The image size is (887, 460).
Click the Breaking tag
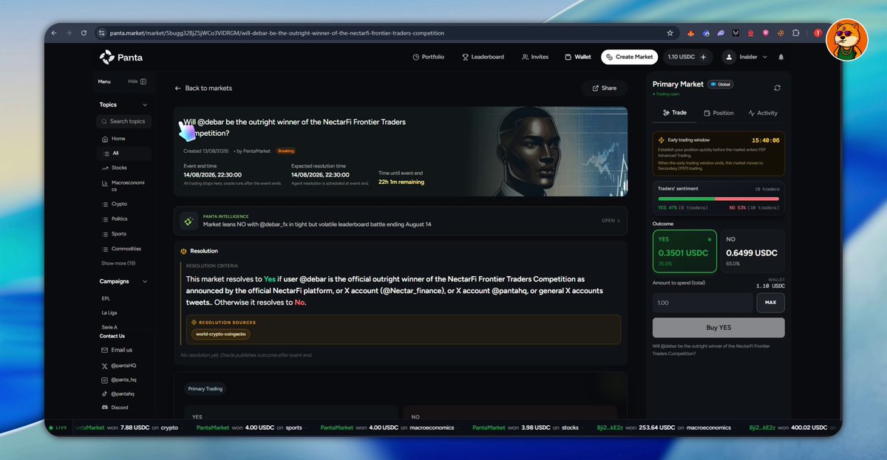(x=285, y=151)
